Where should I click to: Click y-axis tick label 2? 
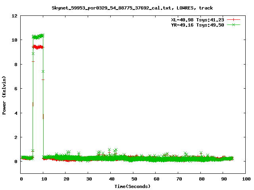coord(16,137)
